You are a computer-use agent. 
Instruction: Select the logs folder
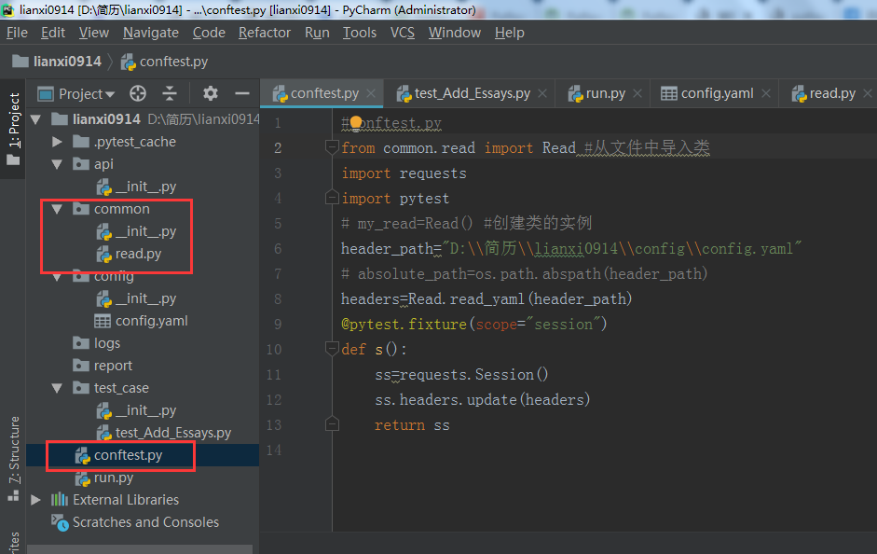97,343
